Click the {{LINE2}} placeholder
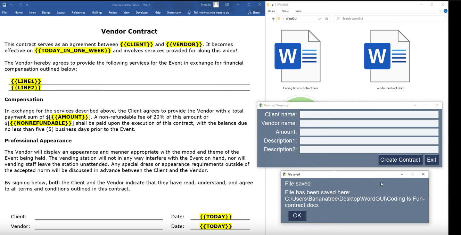The height and width of the screenshot is (235, 461). (x=26, y=88)
